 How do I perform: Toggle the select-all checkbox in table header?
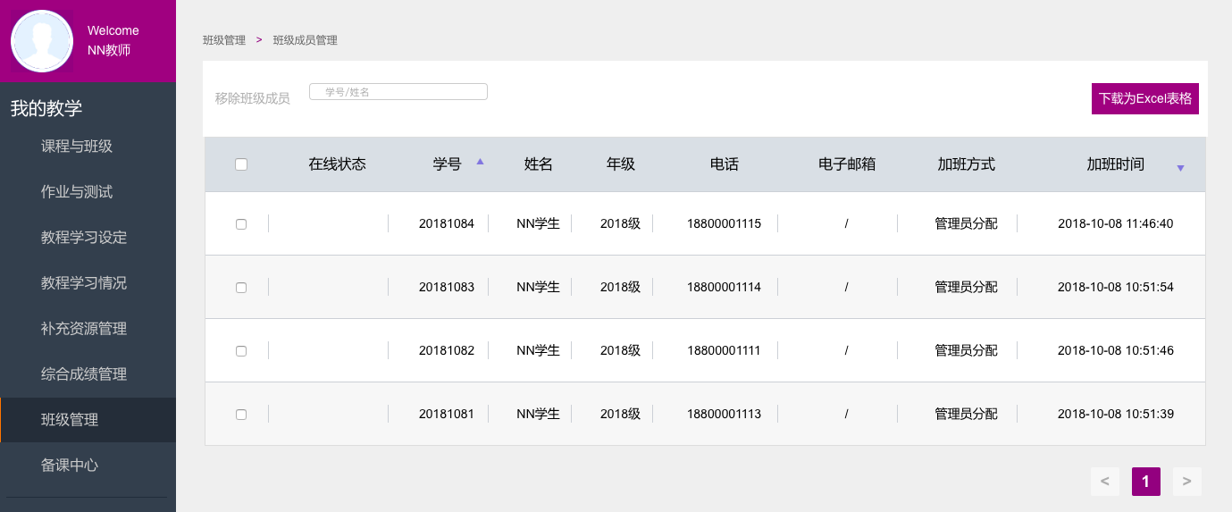click(241, 164)
